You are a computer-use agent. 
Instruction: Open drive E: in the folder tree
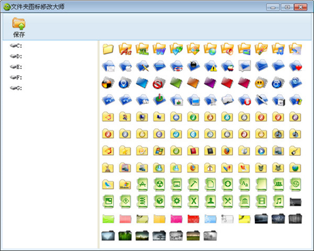click(x=16, y=67)
